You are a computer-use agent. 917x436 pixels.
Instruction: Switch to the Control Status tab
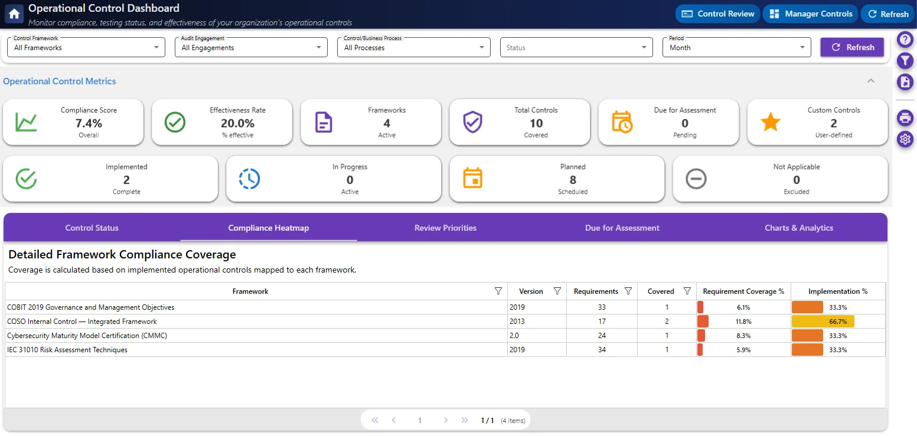(92, 228)
